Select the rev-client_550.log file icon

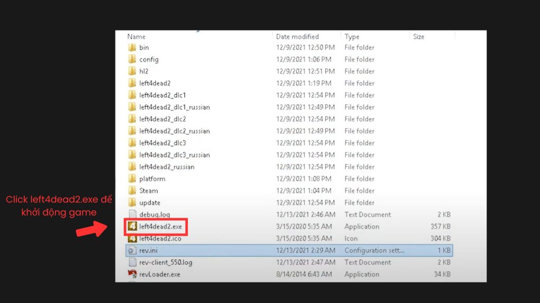click(132, 262)
